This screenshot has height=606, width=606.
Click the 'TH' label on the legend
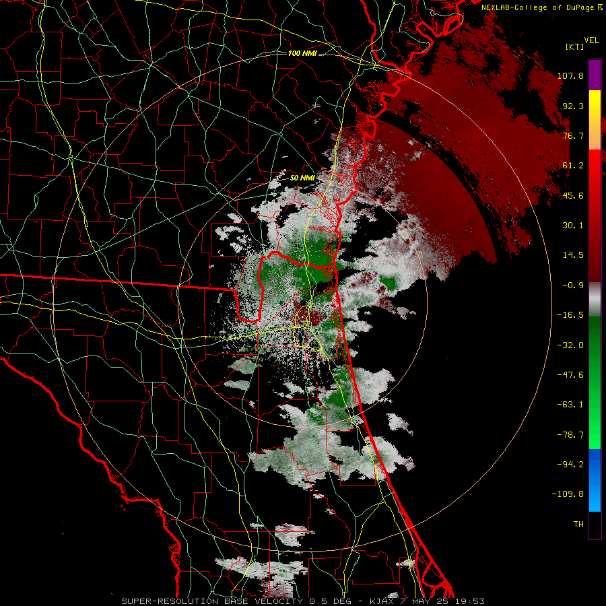click(578, 525)
